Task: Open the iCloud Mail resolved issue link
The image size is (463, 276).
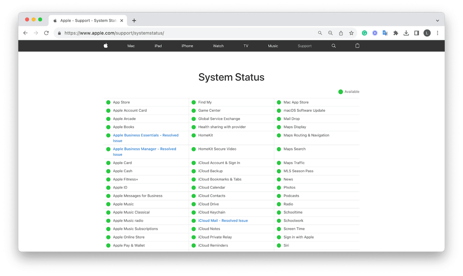Action: [x=223, y=220]
